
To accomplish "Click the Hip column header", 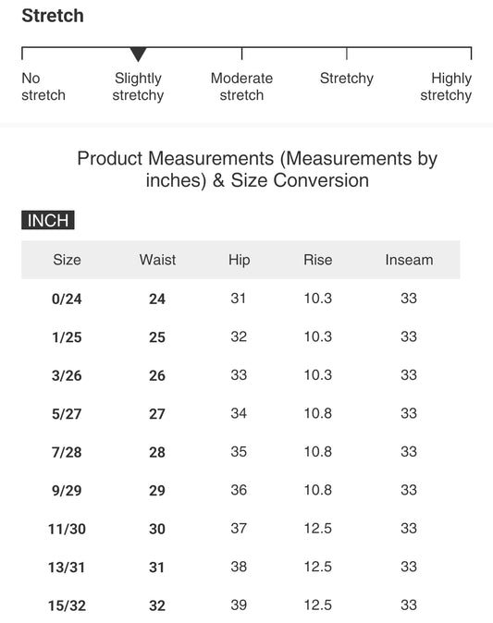I will click(239, 260).
